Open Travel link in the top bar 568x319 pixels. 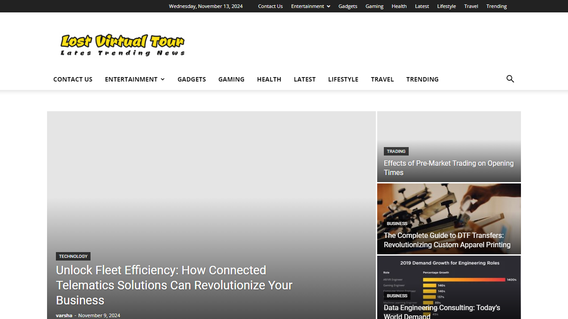471,6
